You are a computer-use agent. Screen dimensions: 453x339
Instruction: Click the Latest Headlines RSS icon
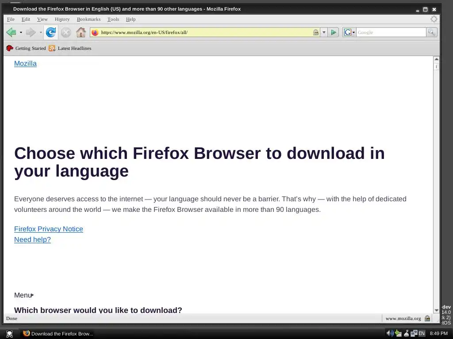(52, 48)
